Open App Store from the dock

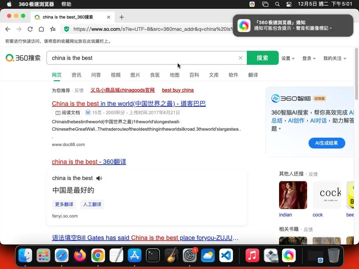coord(135,255)
